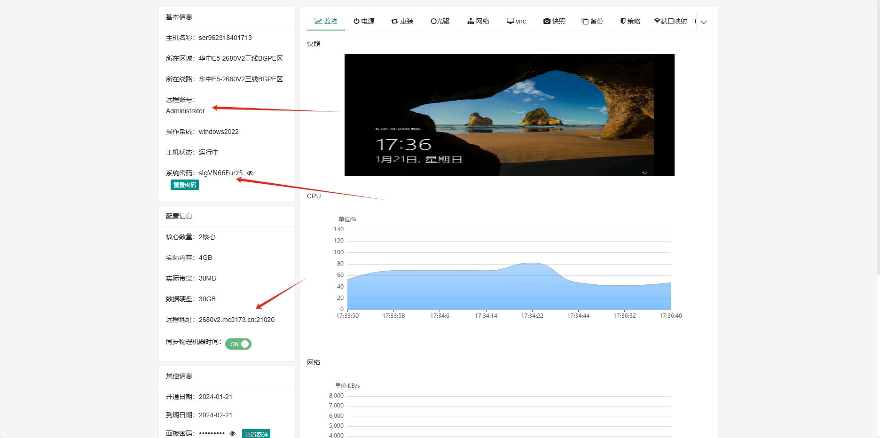Open the Windows lock screen snapshot image
The height and width of the screenshot is (438, 880).
click(509, 115)
